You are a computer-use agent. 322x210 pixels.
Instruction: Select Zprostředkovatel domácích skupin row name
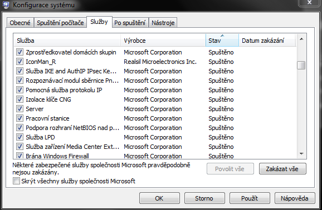click(71, 52)
